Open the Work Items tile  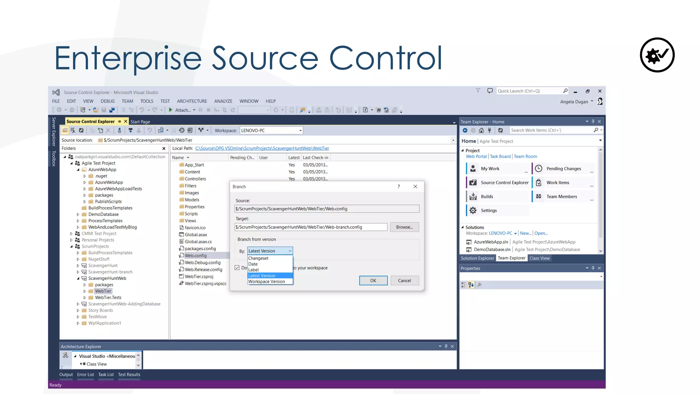tap(563, 183)
